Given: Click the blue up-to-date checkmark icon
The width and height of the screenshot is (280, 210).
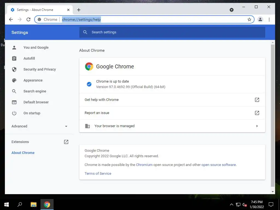Looking at the screenshot, I should (89, 84).
